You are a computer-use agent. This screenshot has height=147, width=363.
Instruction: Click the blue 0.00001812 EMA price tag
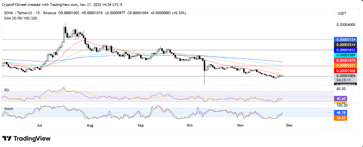pyautogui.click(x=346, y=50)
